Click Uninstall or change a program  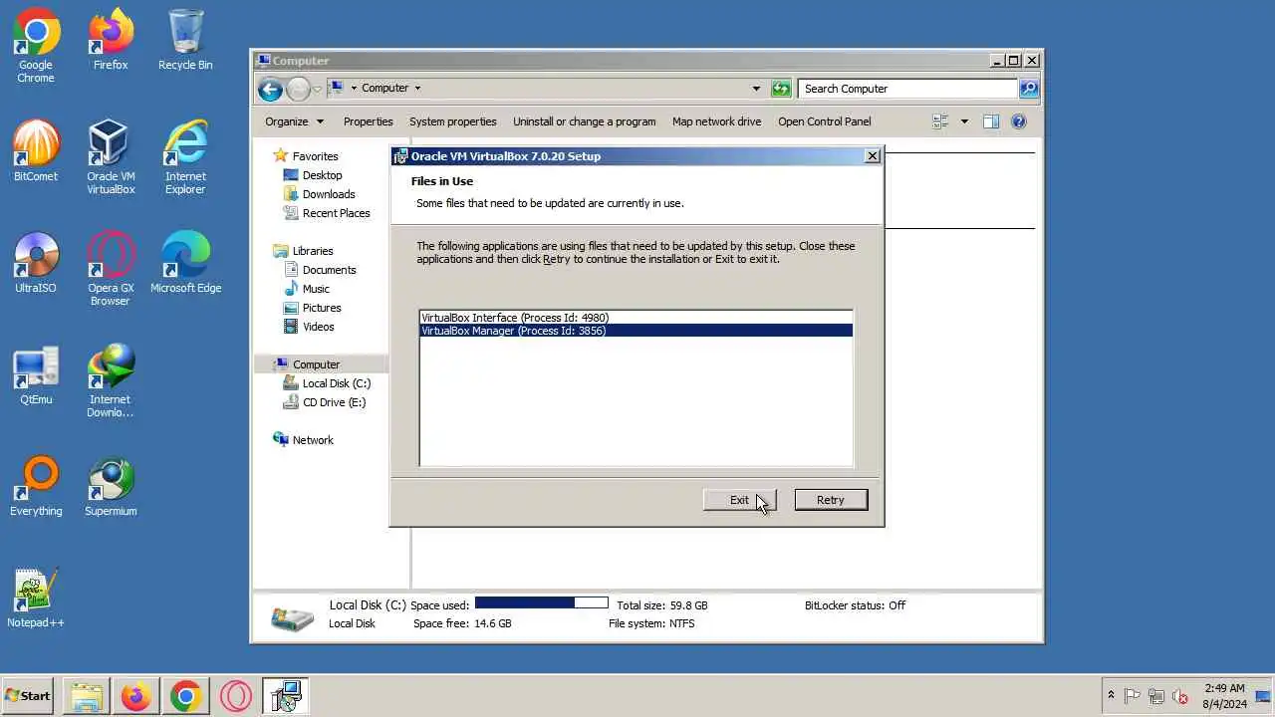click(x=585, y=121)
